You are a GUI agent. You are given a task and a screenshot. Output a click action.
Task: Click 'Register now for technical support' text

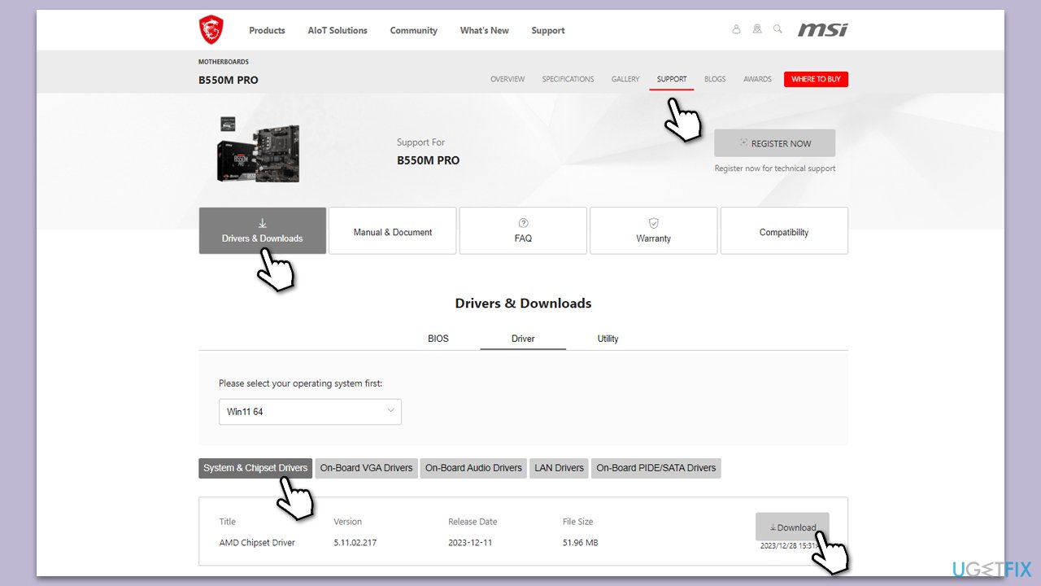click(775, 168)
